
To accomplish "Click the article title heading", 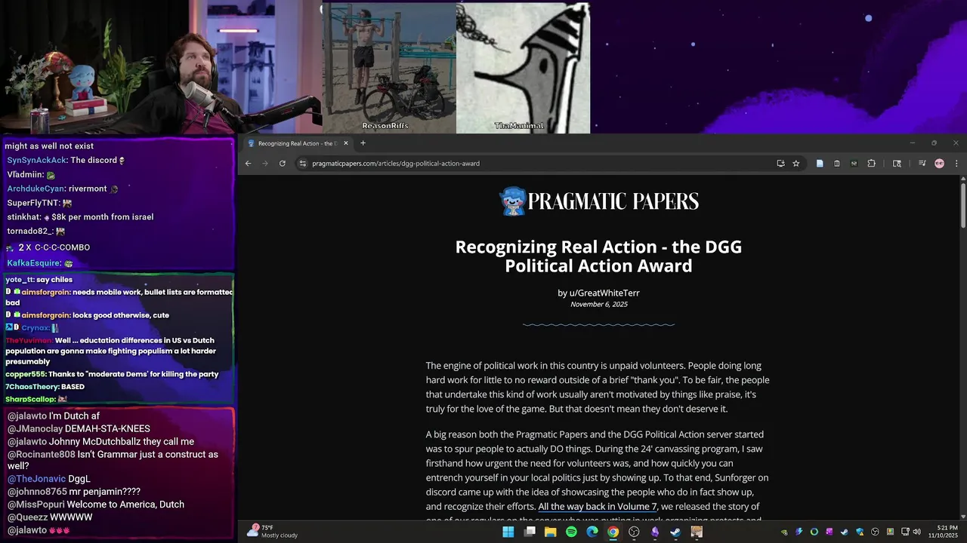I will pos(598,256).
